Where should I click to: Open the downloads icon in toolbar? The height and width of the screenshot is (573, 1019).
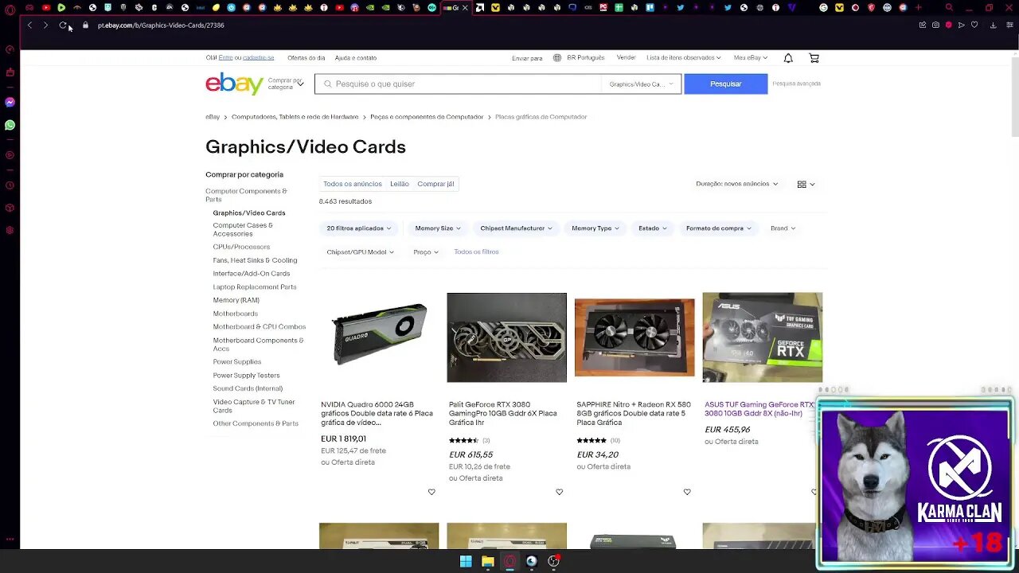pyautogui.click(x=993, y=25)
